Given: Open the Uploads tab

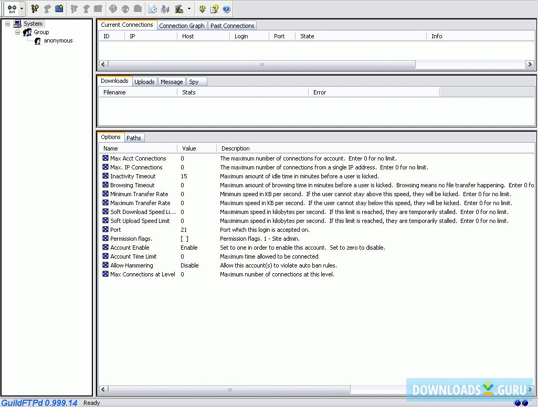Looking at the screenshot, I should click(144, 82).
